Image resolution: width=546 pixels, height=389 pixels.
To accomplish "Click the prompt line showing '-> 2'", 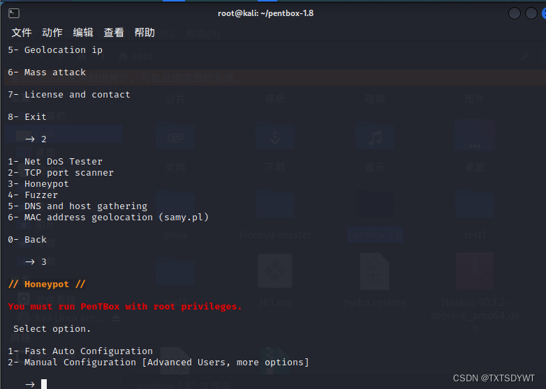I will 36,139.
